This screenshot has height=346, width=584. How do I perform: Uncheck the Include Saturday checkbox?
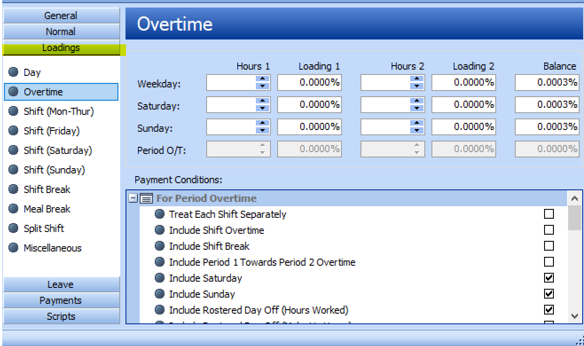point(549,278)
